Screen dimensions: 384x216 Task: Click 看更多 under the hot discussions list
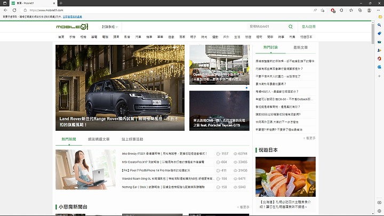click(x=309, y=138)
